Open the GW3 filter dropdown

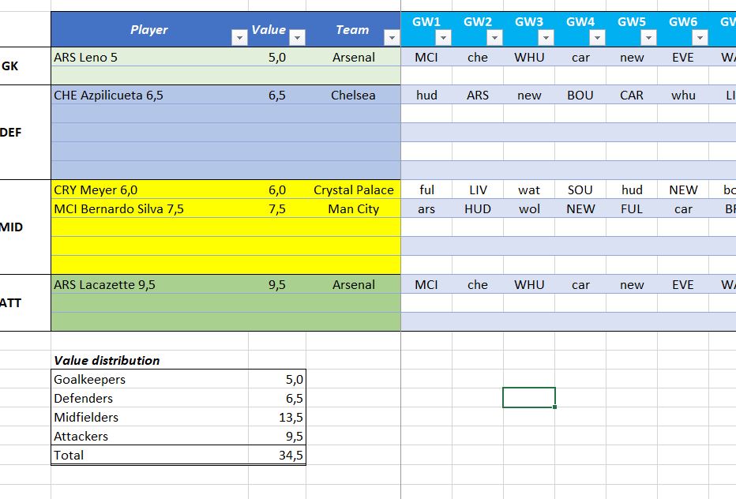[x=546, y=37]
